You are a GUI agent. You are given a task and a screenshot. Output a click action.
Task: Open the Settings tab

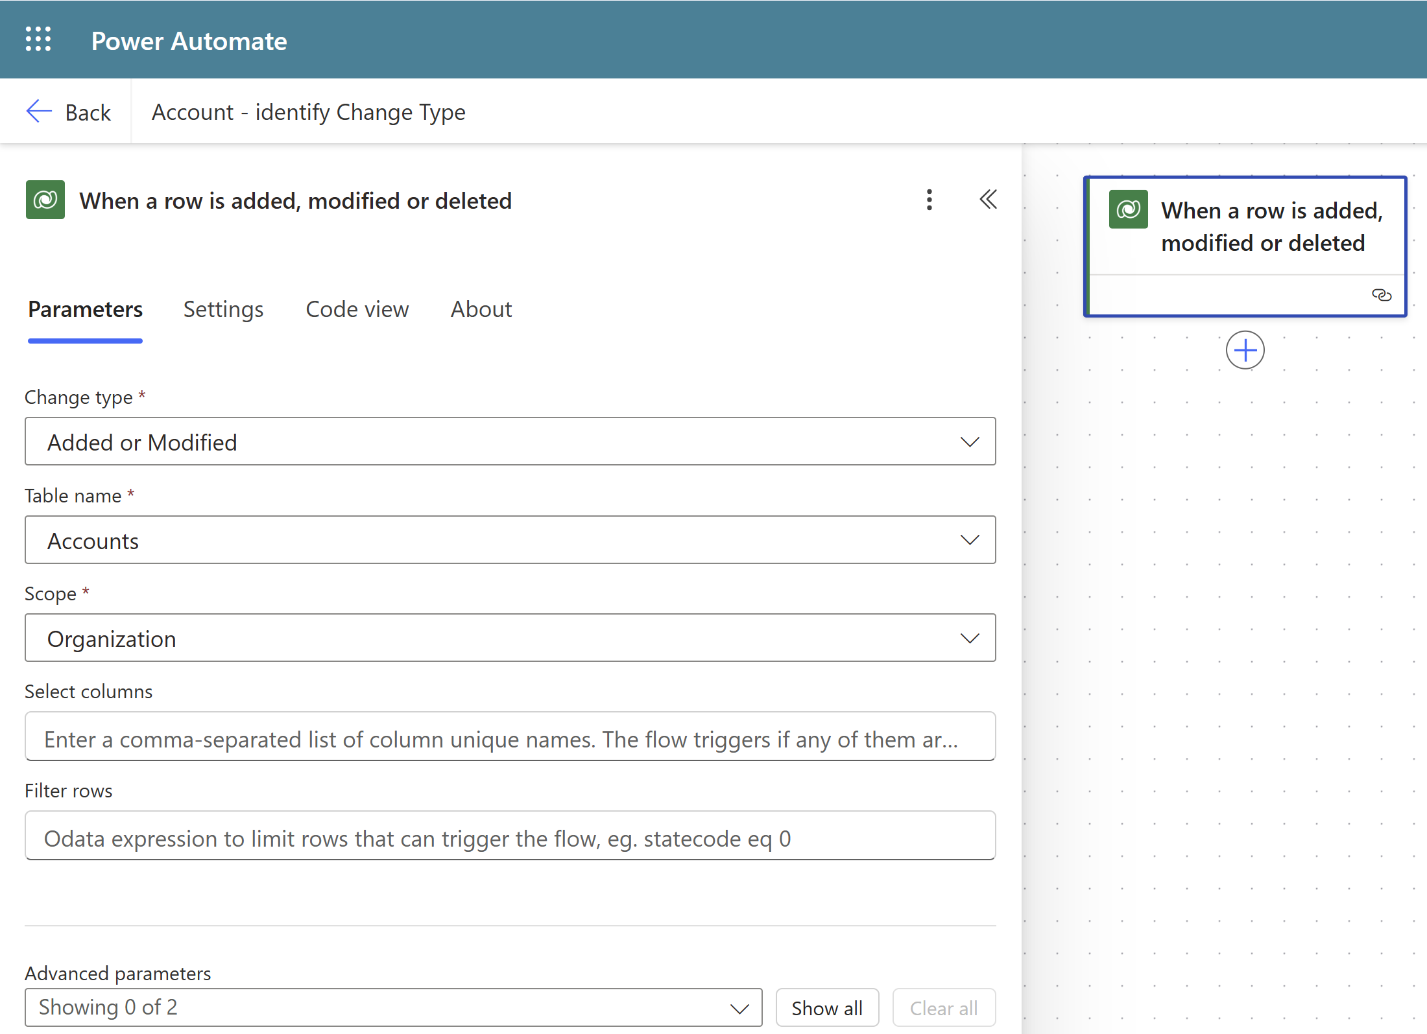(x=223, y=309)
